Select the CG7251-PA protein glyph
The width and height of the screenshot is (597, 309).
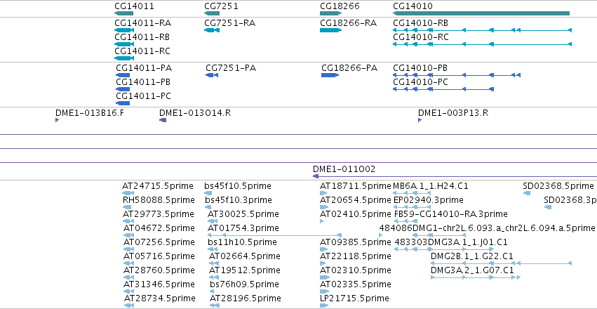pos(212,75)
